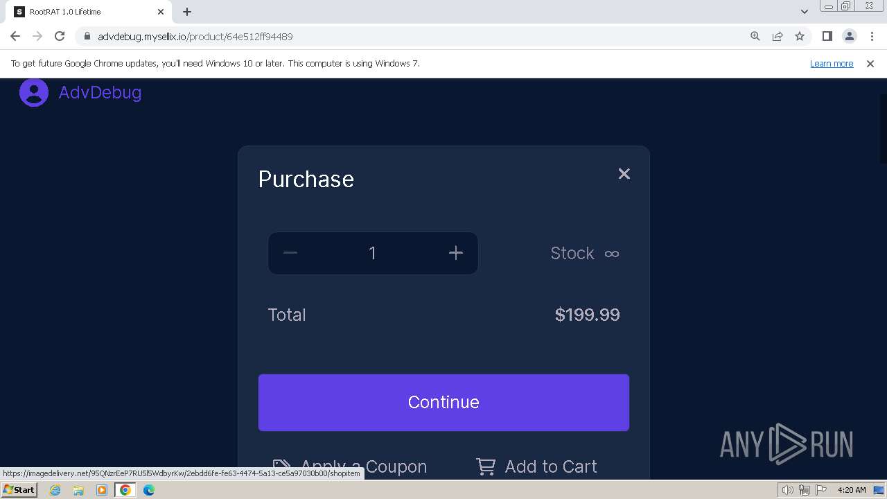Click the network tray icon
This screenshot has height=499, width=887.
coord(805,490)
